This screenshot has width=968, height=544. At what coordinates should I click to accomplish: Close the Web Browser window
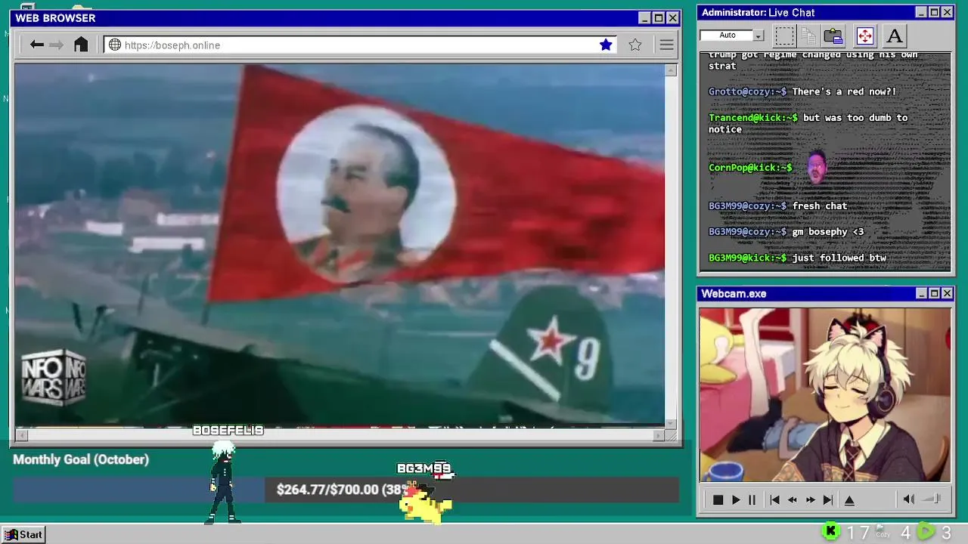click(x=672, y=18)
